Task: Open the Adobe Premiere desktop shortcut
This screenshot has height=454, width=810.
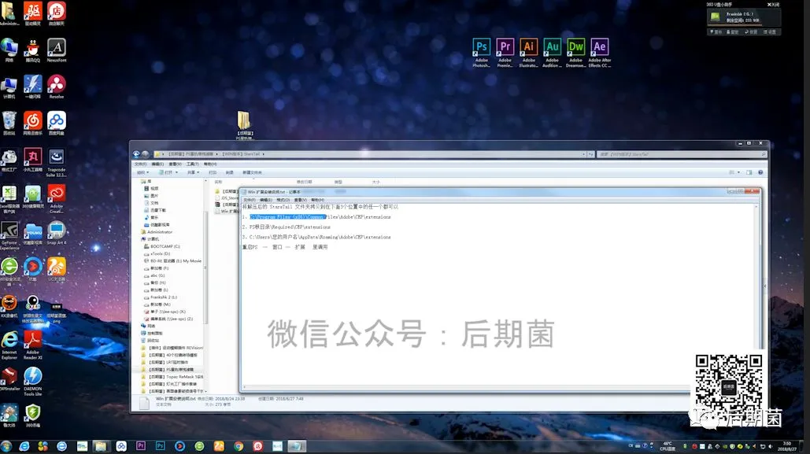Action: point(505,53)
